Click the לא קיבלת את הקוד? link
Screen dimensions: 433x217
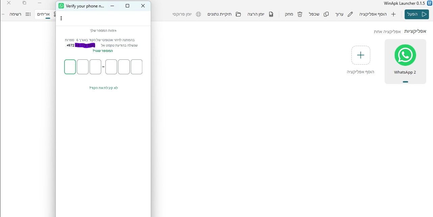tap(103, 88)
